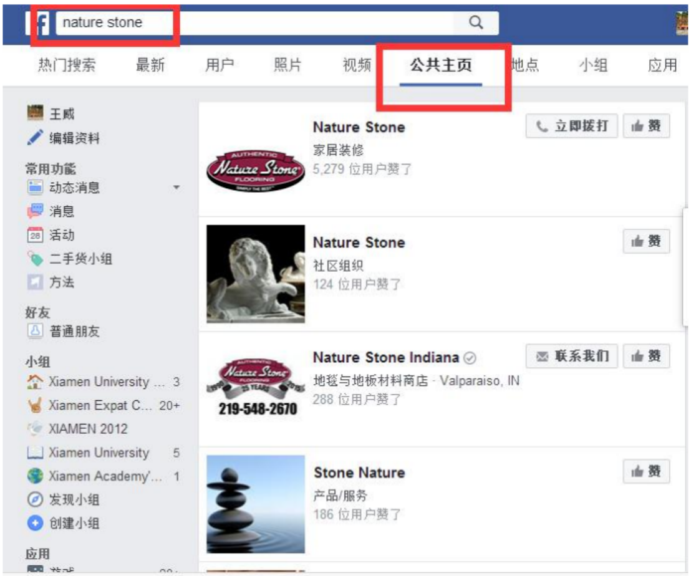691x576 pixels.
Task: Click the 消息 messages icon
Action: (x=36, y=211)
